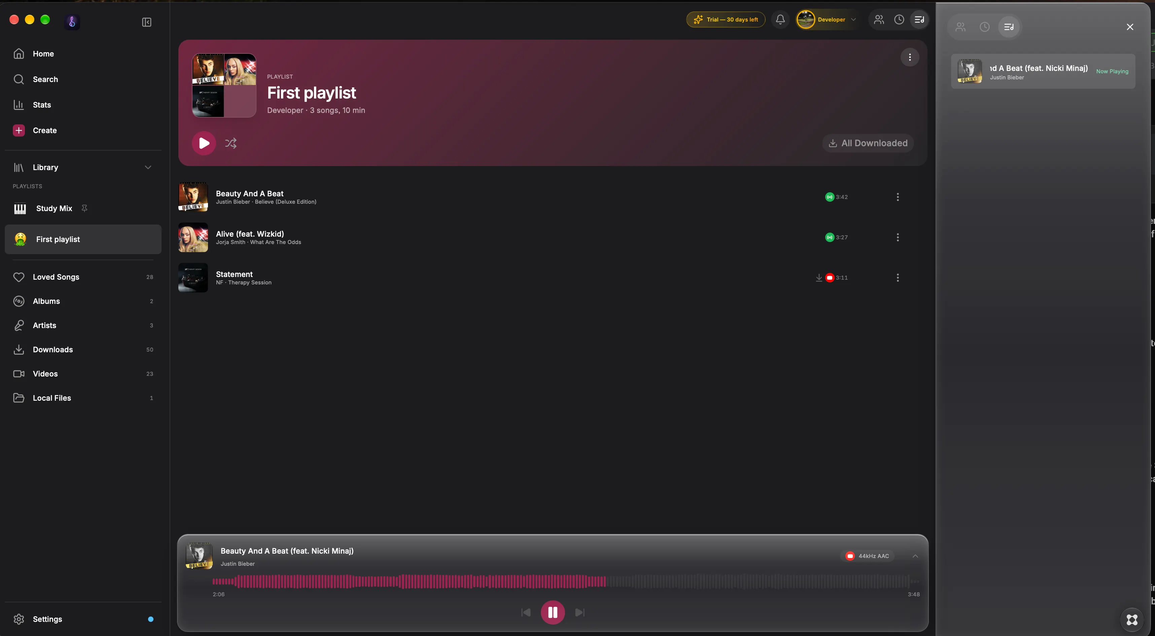Image resolution: width=1155 pixels, height=636 pixels.
Task: Toggle the queue icon in top bar
Action: [x=919, y=19]
